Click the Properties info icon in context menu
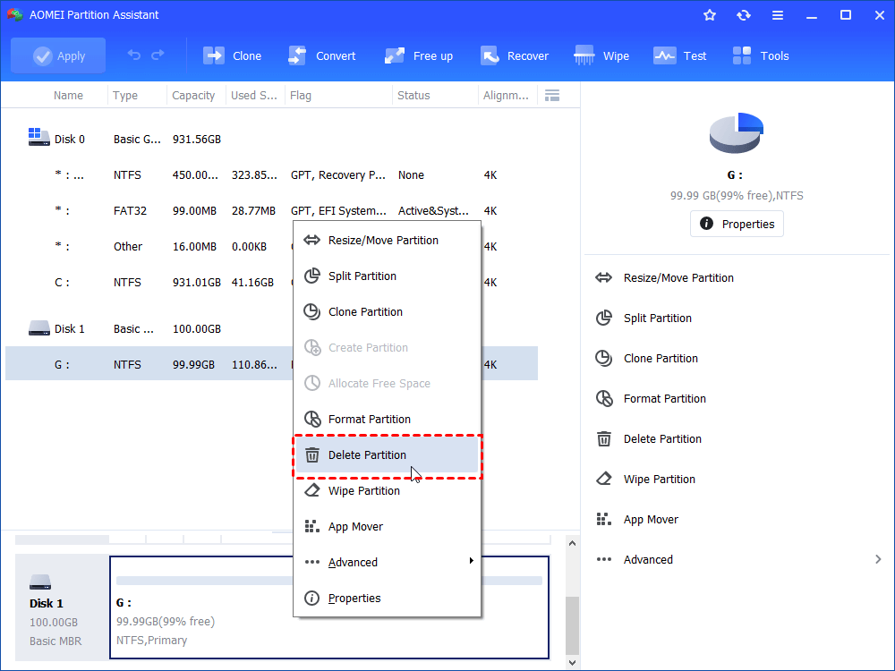This screenshot has width=895, height=671. 311,598
